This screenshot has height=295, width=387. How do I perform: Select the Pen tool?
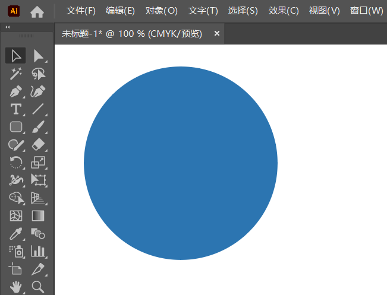pos(15,91)
